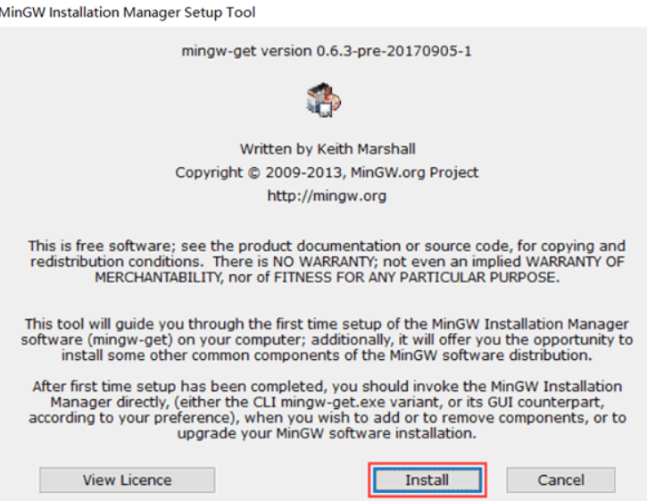This screenshot has width=647, height=501.
Task: Click the 'This is free software' paragraph
Action: point(327,262)
